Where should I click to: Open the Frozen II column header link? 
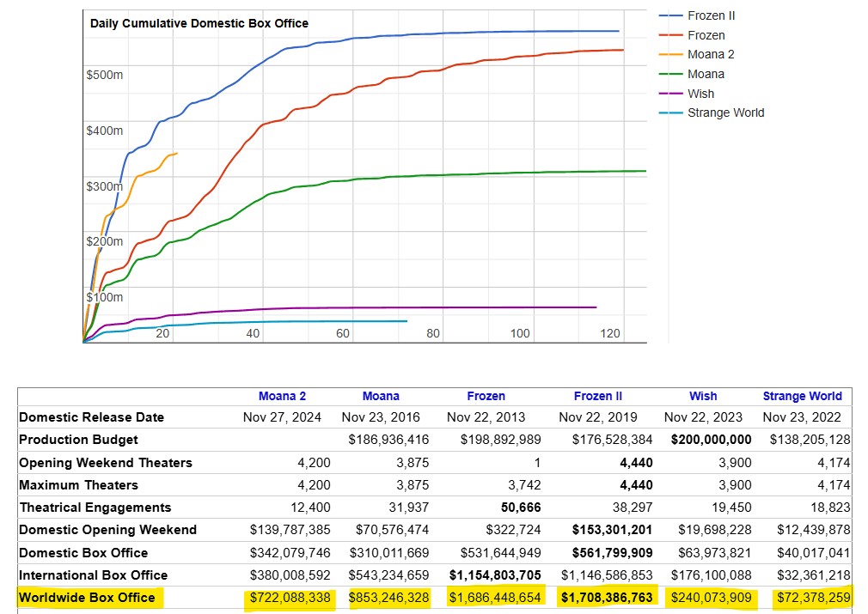point(598,396)
